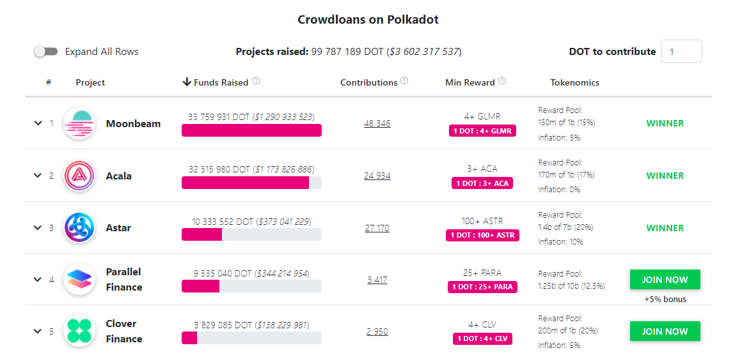Expand the Moonbeam row chevron

38,123
